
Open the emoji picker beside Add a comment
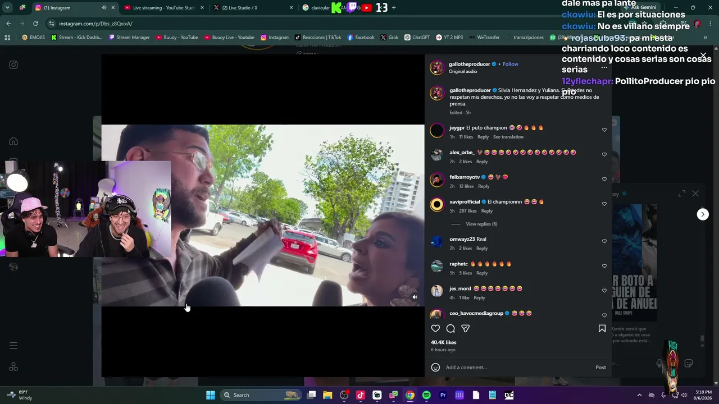(x=435, y=368)
